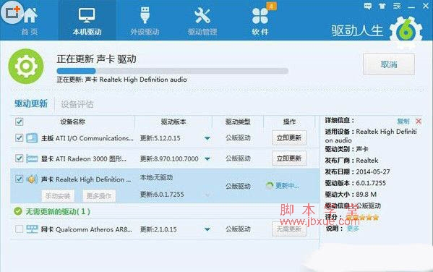
Task: Switch to the 设备评估 tab
Action: click(x=77, y=104)
